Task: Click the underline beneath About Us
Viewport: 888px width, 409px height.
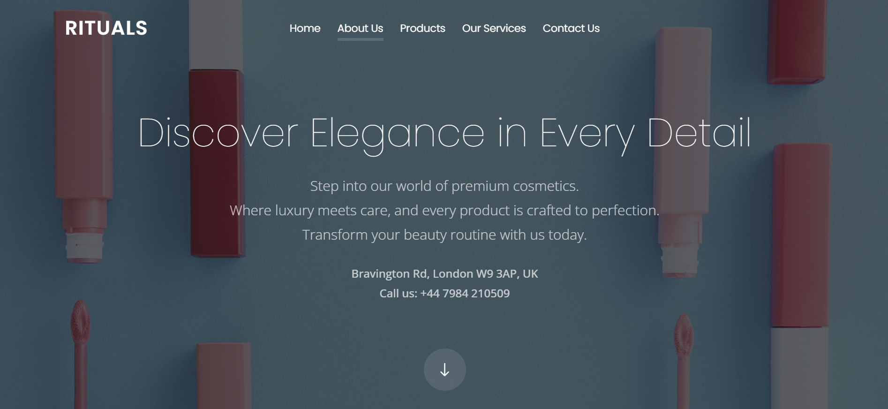Action: pyautogui.click(x=360, y=39)
